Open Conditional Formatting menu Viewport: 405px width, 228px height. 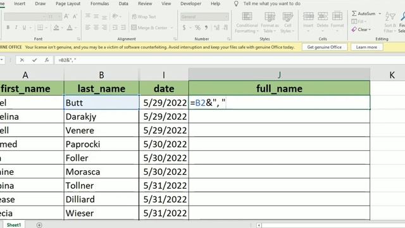[247, 23]
